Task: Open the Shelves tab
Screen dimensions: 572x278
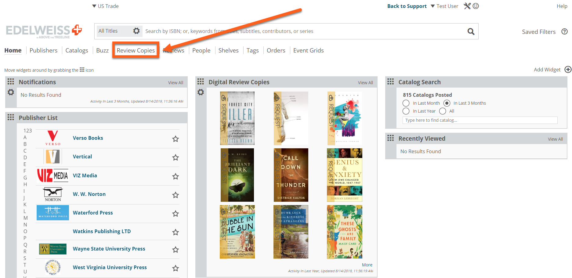Action: [x=228, y=50]
